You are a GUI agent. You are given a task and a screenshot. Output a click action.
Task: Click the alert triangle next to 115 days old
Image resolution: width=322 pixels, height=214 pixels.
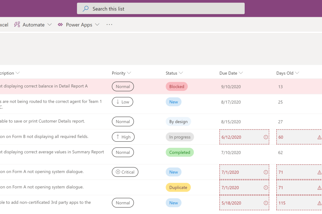click(x=319, y=203)
